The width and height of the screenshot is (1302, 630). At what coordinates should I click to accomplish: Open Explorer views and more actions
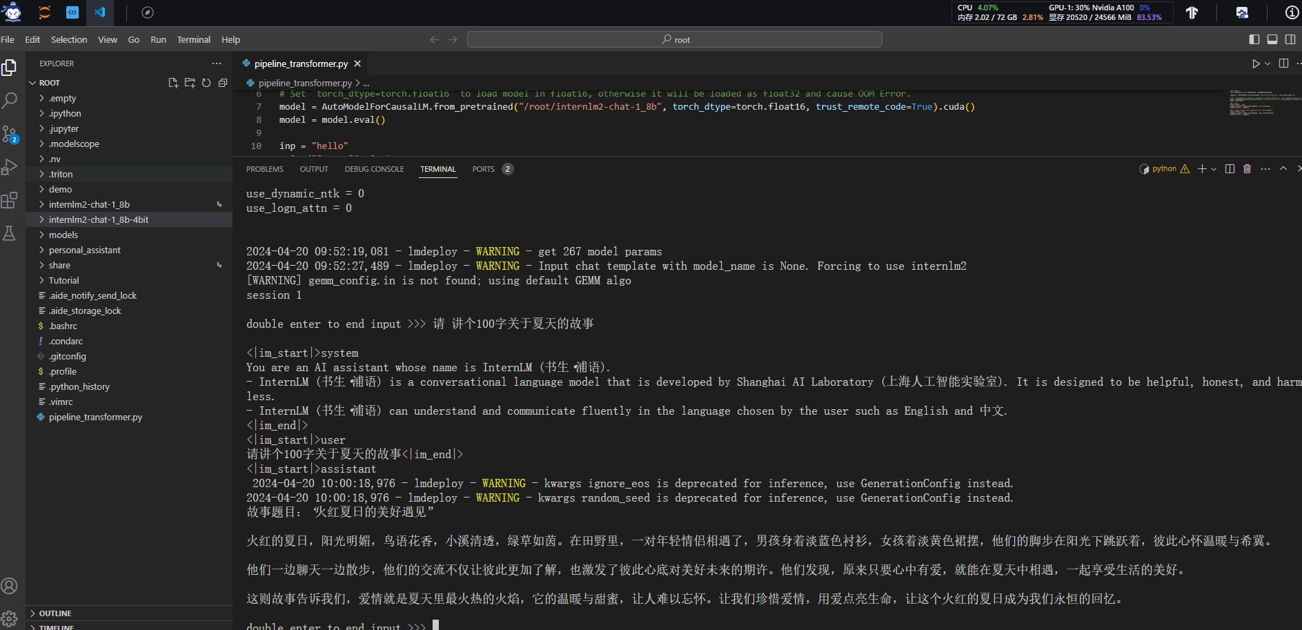click(217, 63)
